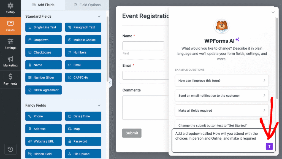Add a Hidden Field
Viewport: 282px width, 159px height.
(x=43, y=154)
